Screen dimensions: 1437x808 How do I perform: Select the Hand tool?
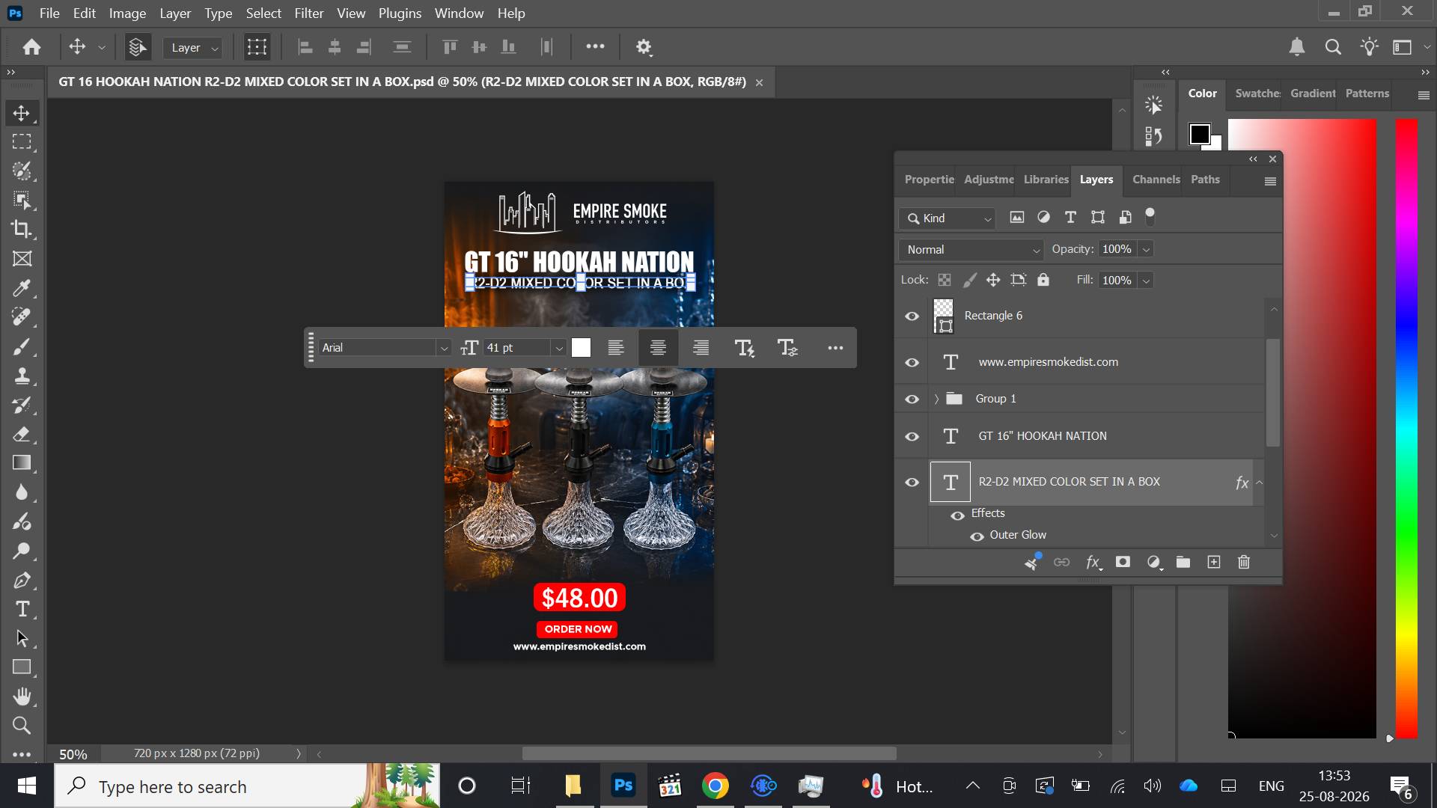(x=22, y=697)
